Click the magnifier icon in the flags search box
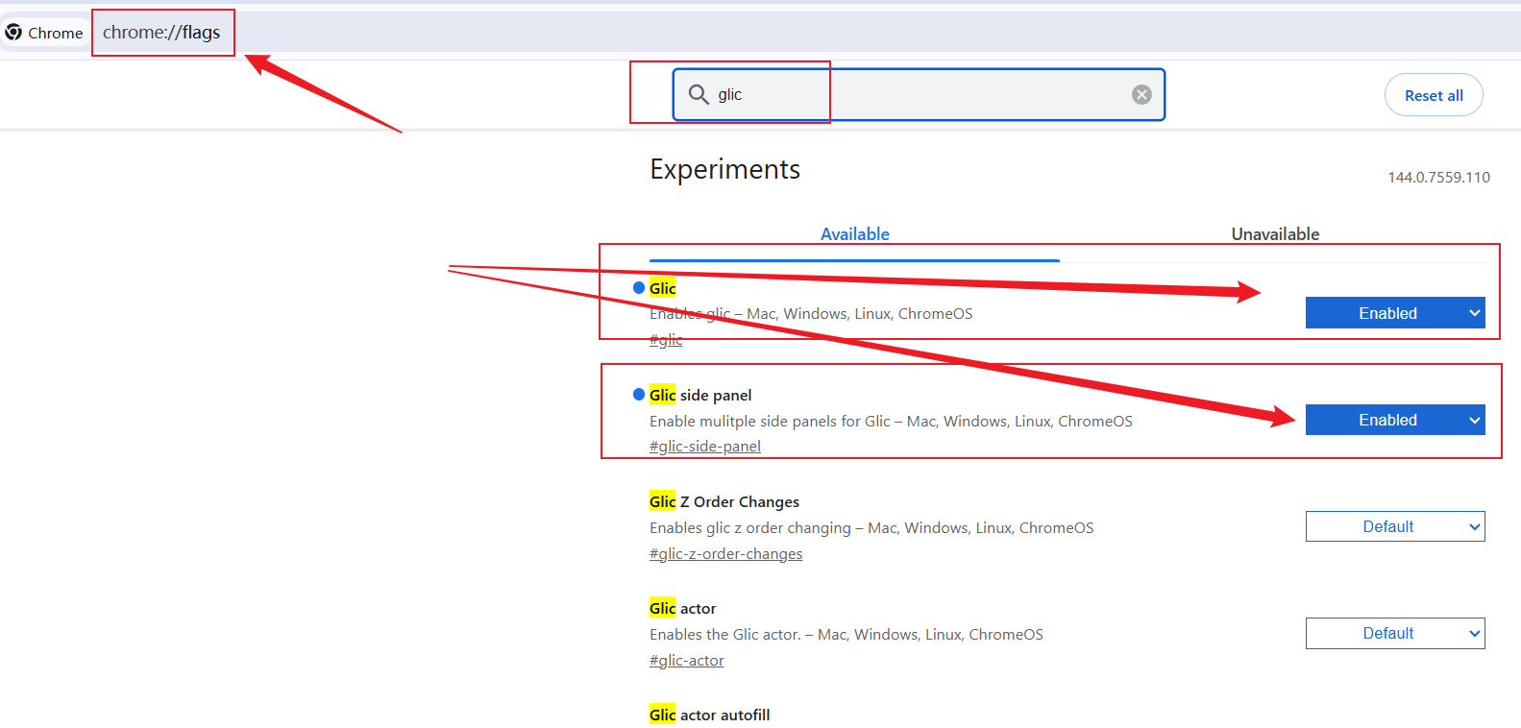This screenshot has height=728, width=1521. click(x=699, y=94)
